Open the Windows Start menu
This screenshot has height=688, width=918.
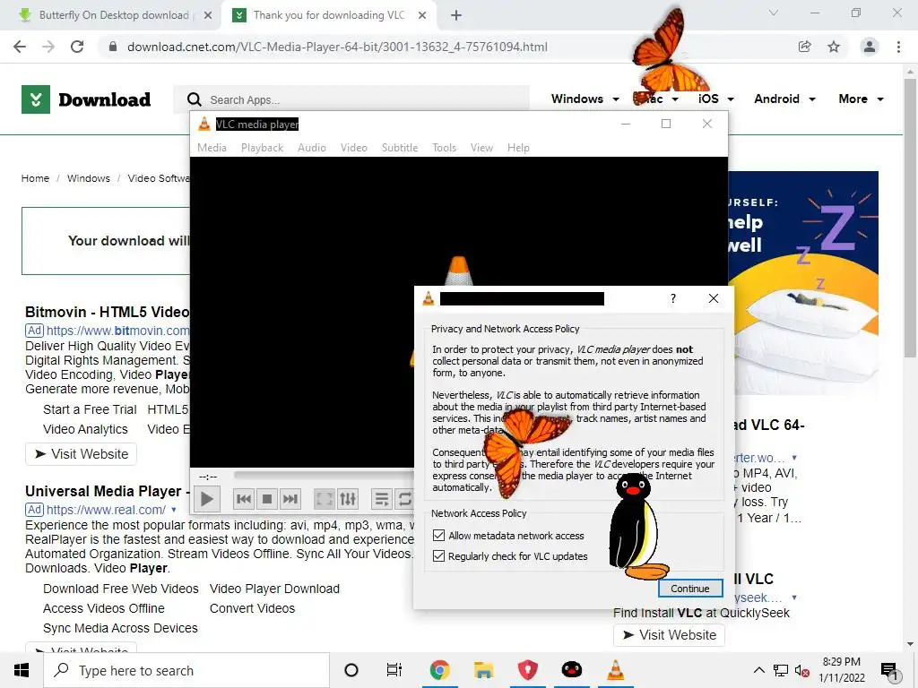(22, 670)
